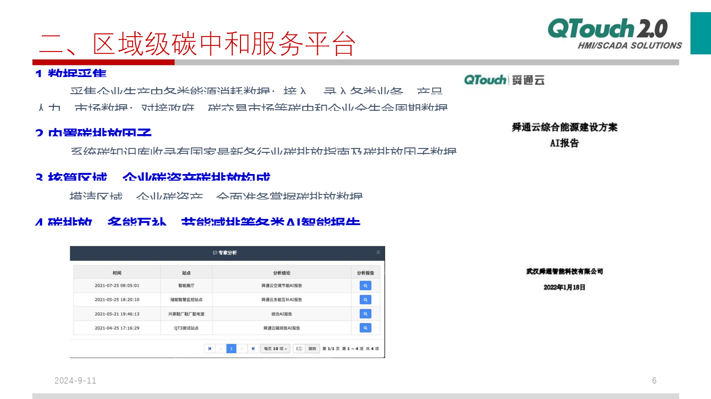Screen dimensions: 711x399
Task: Click next page arrow in pagination
Action: point(242,349)
